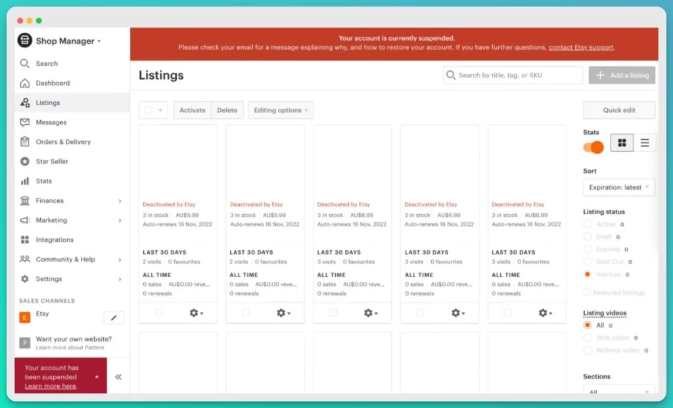
Task: Open the Sort 'Expiration: latest' dropdown
Action: (619, 187)
